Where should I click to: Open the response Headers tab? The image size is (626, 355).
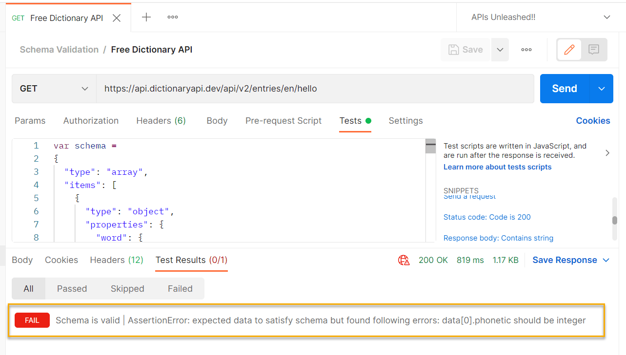pos(116,260)
